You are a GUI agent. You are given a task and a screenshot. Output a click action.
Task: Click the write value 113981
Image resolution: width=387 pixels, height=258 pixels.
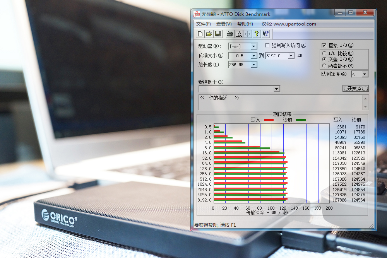339,153
